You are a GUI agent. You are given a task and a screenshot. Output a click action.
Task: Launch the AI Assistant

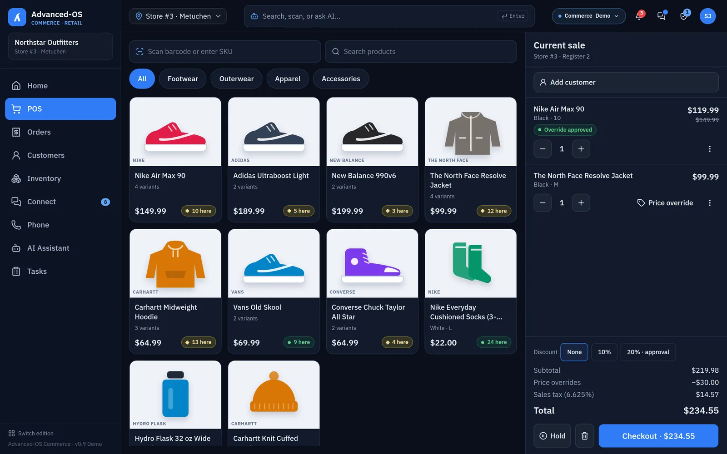click(x=60, y=248)
